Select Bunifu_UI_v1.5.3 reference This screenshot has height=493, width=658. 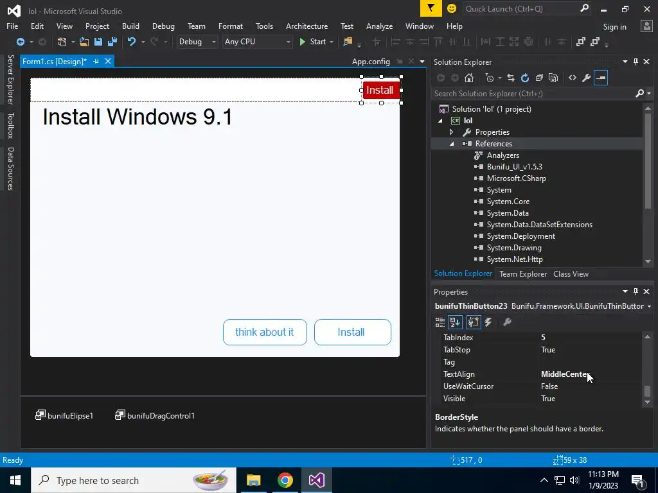click(515, 167)
